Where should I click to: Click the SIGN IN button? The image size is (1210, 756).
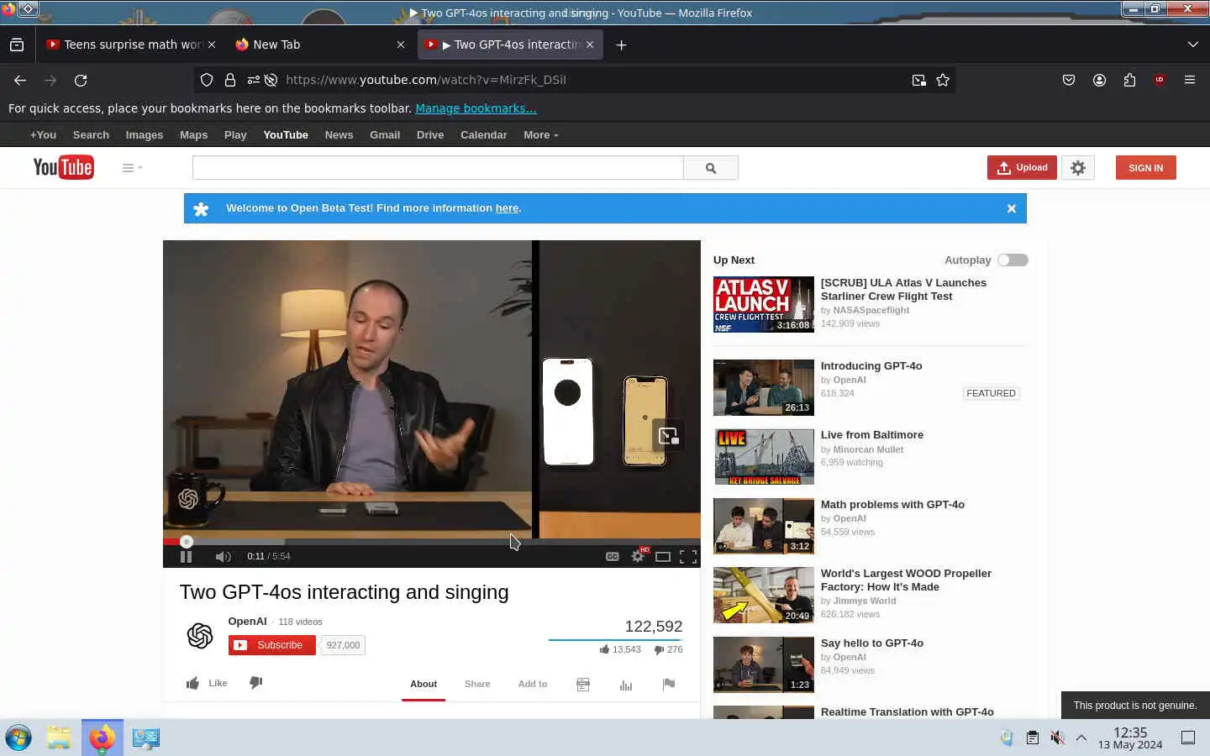(x=1146, y=168)
